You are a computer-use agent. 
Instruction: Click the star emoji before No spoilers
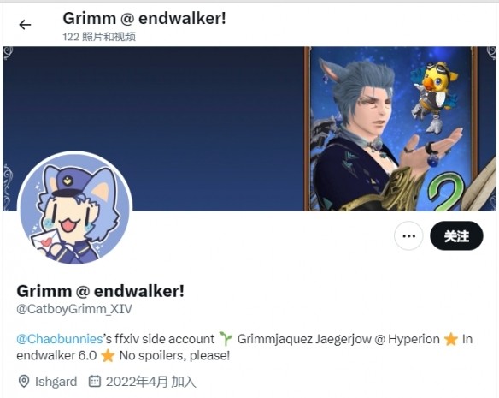pyautogui.click(x=108, y=355)
